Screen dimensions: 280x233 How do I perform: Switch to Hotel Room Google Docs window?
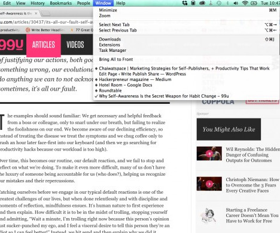coord(186,85)
